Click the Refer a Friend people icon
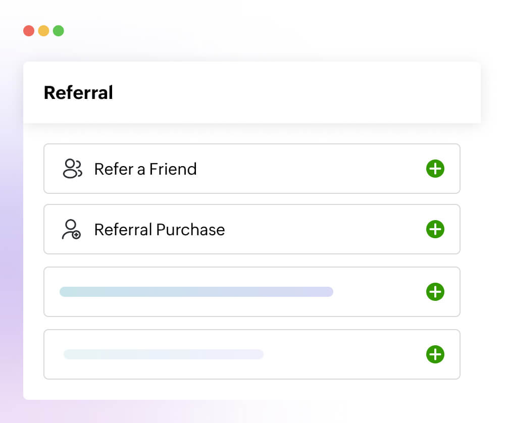505x423 pixels. point(73,169)
